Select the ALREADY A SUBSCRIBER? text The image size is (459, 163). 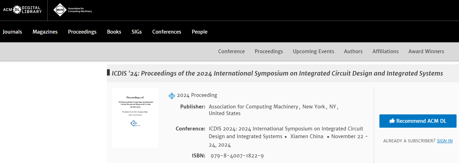point(409,141)
